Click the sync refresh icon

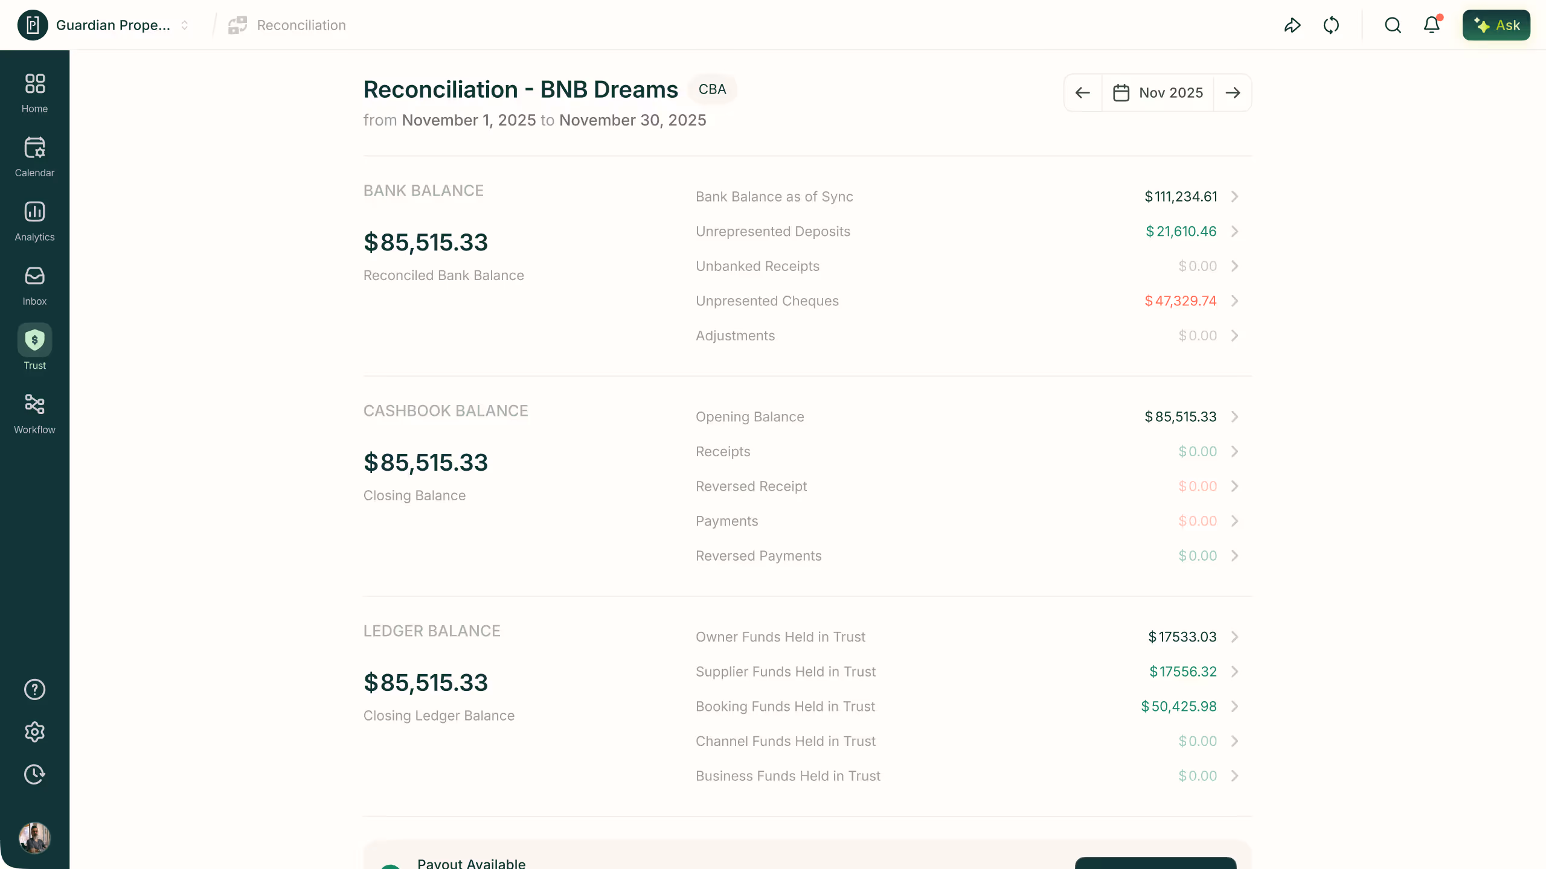click(x=1331, y=25)
